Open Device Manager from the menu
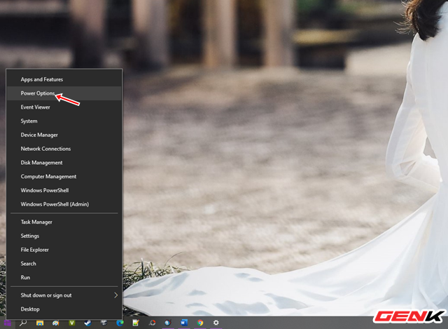Viewport: 448px width, 329px height. click(x=39, y=135)
